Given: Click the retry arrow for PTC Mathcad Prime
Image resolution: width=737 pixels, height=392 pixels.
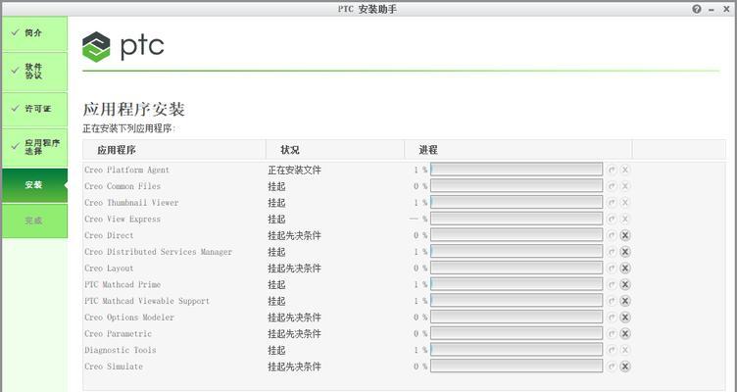Looking at the screenshot, I should point(612,285).
